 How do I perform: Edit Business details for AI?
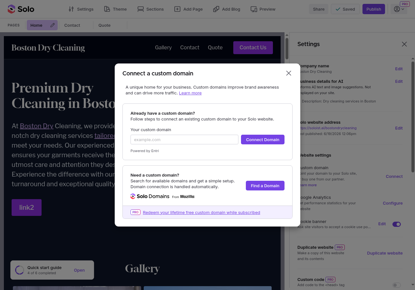click(x=399, y=81)
